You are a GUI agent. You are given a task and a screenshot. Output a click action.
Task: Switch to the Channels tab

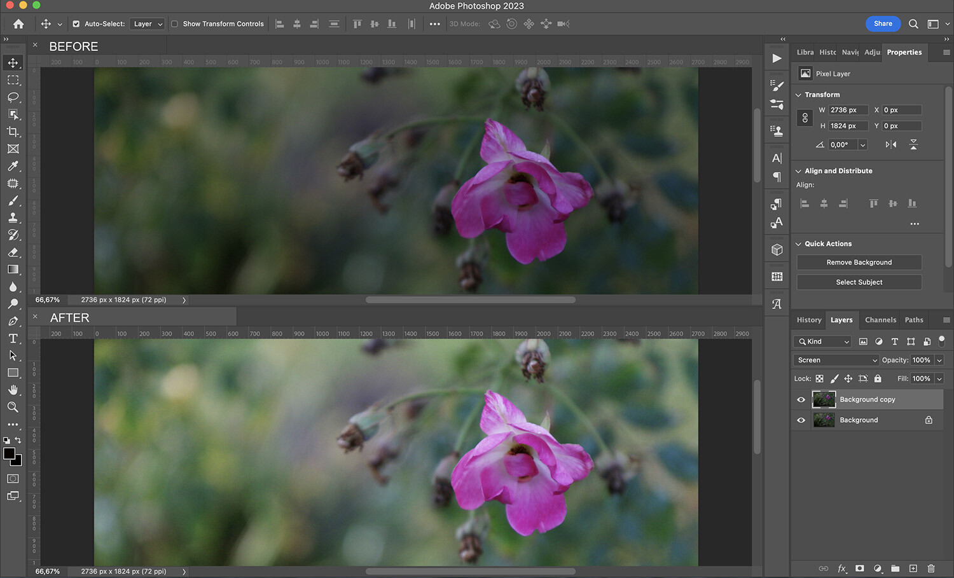[880, 320]
